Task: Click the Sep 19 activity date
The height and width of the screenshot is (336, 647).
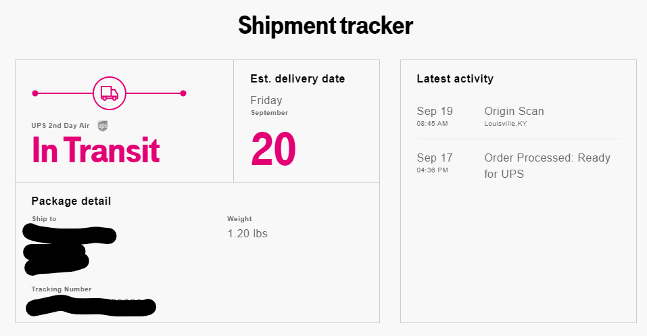Action: (435, 111)
